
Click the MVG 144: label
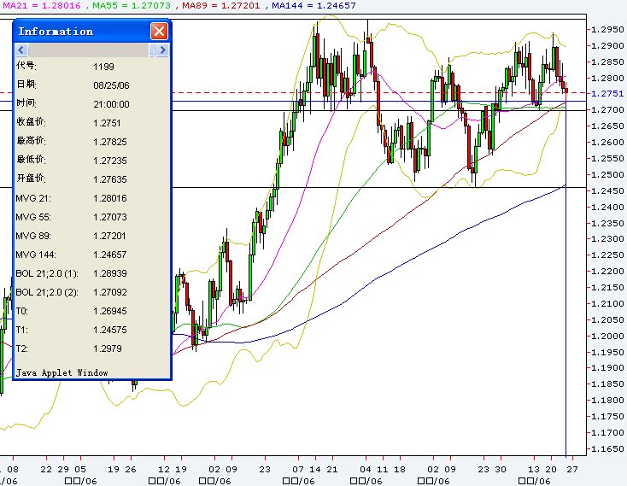pos(36,255)
